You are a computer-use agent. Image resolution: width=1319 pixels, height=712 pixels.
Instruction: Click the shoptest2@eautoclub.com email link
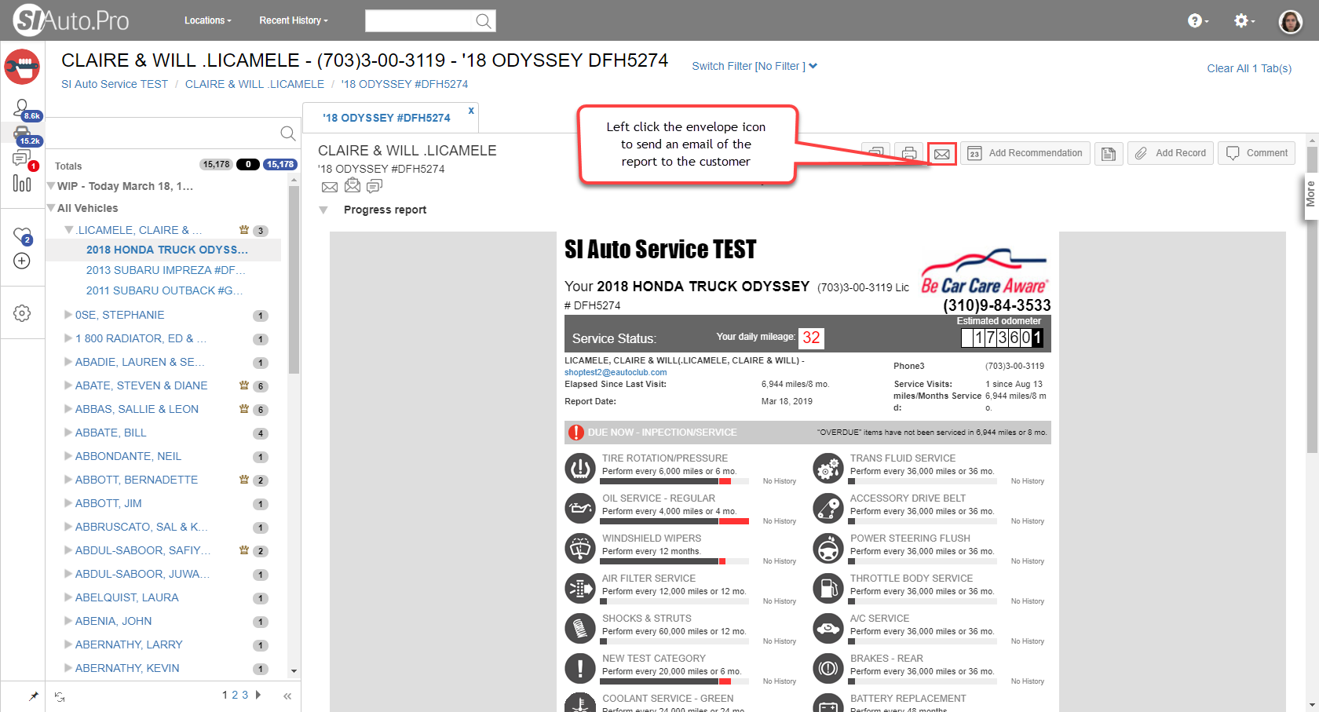[x=616, y=372]
